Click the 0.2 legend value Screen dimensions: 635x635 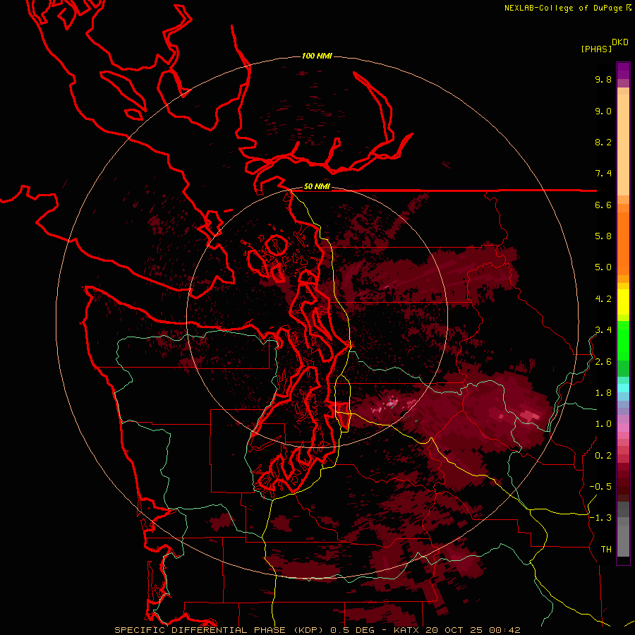click(x=603, y=456)
